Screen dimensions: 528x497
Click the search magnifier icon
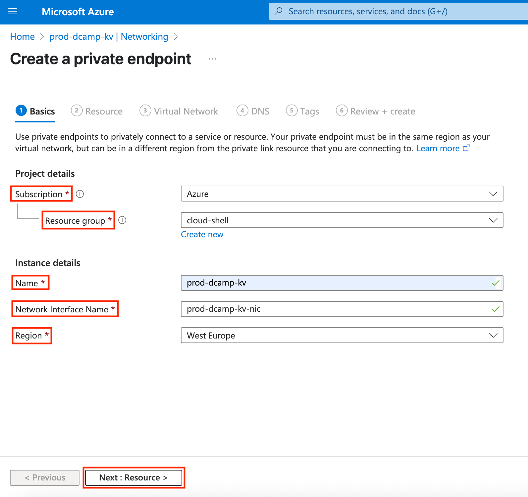tap(279, 11)
